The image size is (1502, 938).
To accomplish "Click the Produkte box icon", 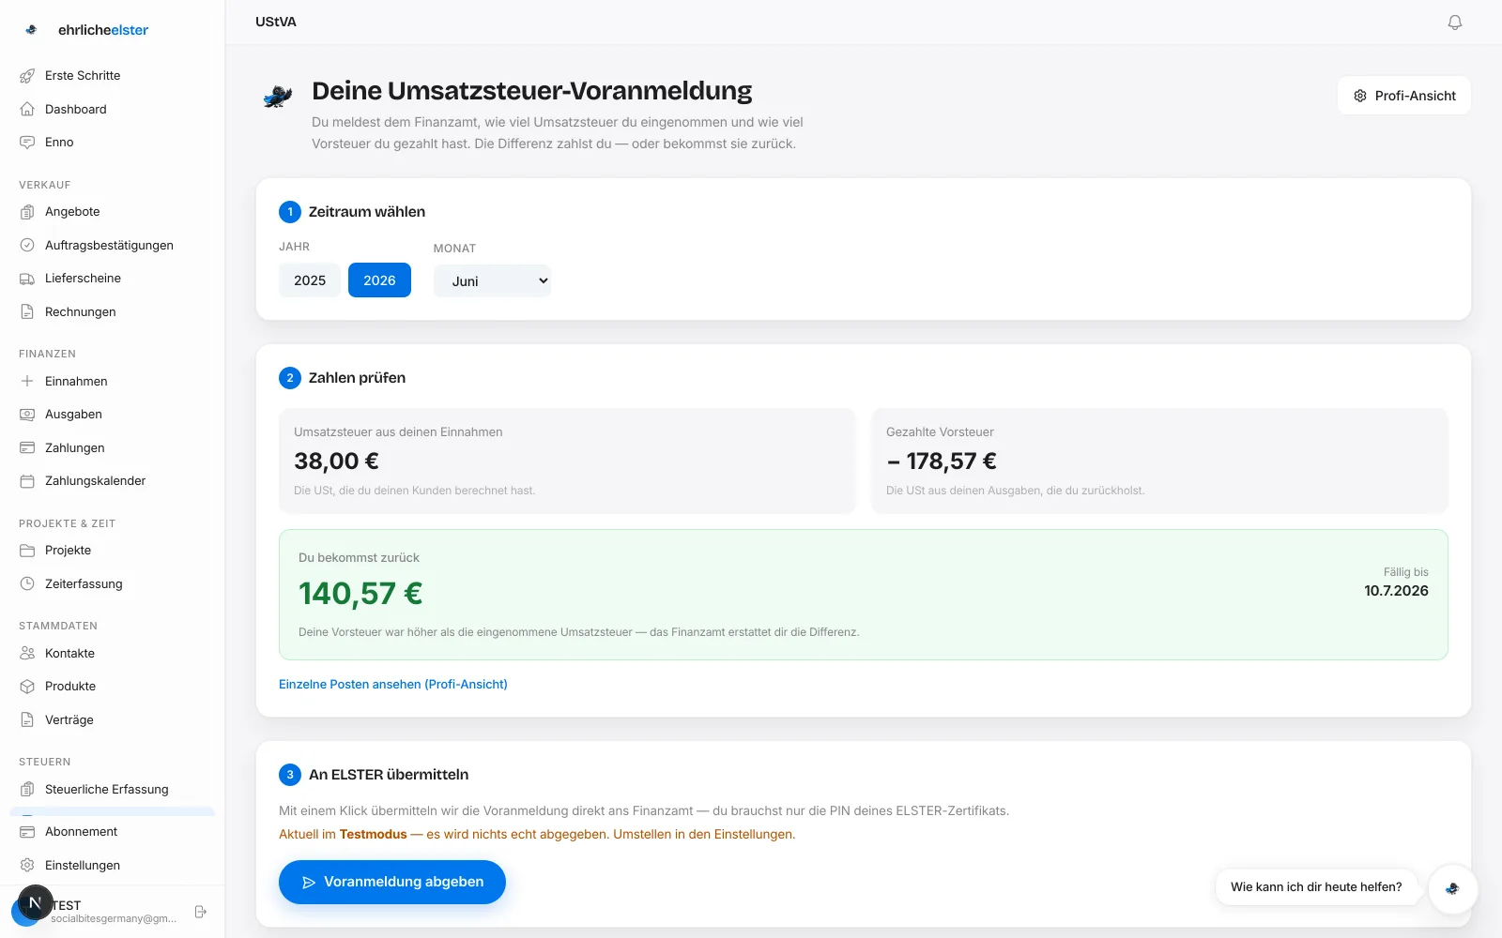I will (x=27, y=687).
